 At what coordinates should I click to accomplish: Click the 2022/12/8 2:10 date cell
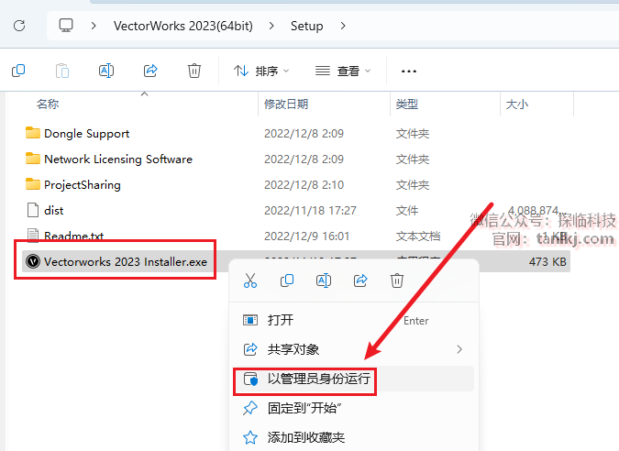(304, 184)
